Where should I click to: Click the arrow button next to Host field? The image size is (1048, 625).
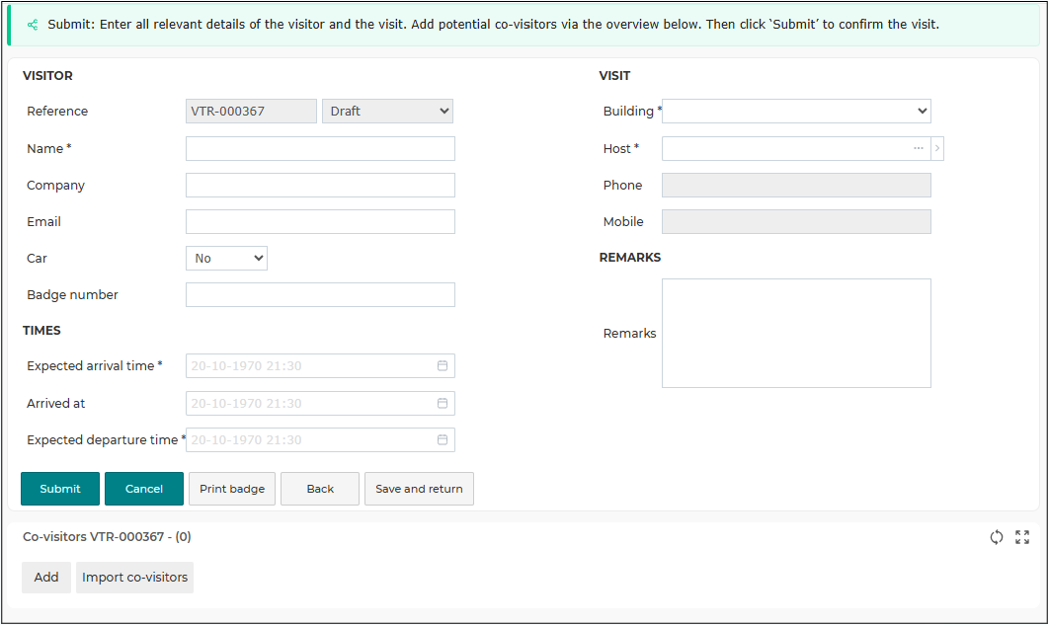(x=937, y=148)
